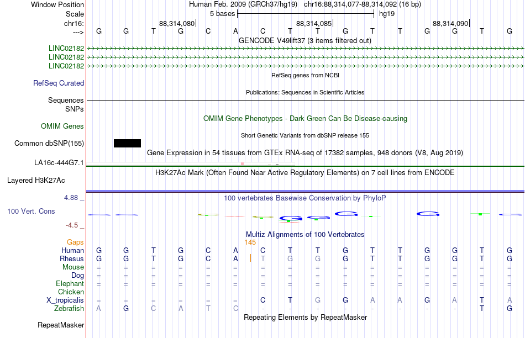Click the Human Feb. 2009 (GRCh37/hg19) text
Image resolution: width=525 pixels, height=338 pixels.
click(x=243, y=4)
